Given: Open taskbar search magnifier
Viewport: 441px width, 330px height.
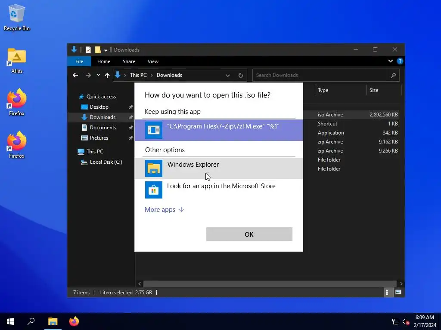Looking at the screenshot, I should pos(31,321).
